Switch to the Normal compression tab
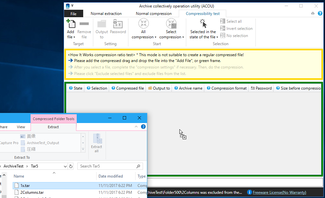 click(153, 14)
